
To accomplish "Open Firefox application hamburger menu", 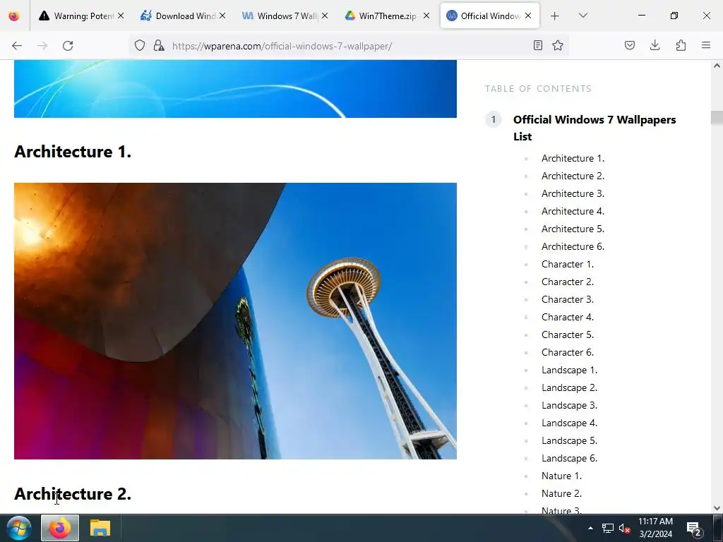I will point(706,45).
